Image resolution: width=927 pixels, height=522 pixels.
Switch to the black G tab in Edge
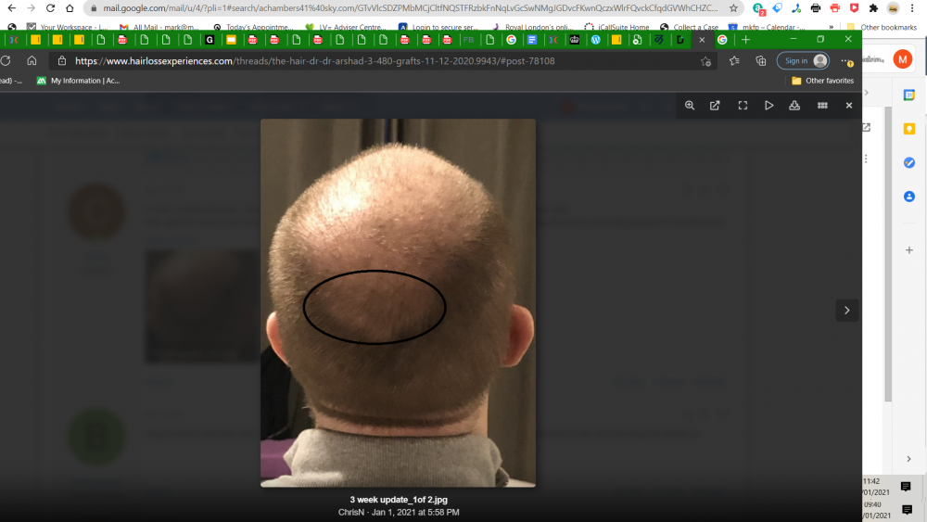pyautogui.click(x=210, y=40)
